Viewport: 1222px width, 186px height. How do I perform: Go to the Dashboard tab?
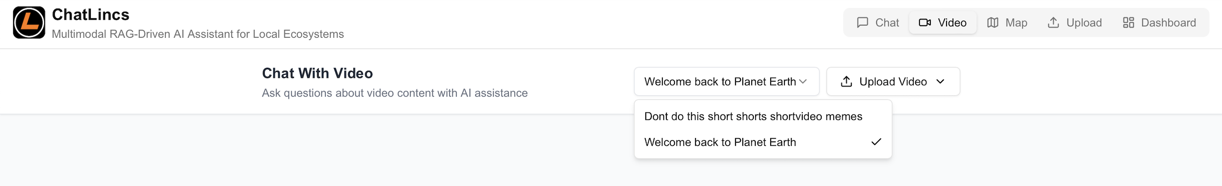pos(1159,23)
